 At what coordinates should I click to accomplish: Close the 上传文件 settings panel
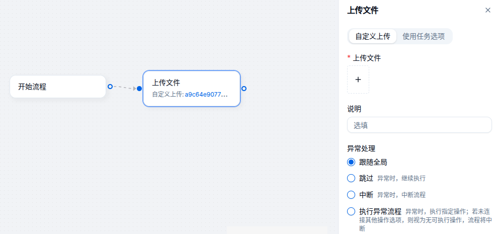pos(487,10)
